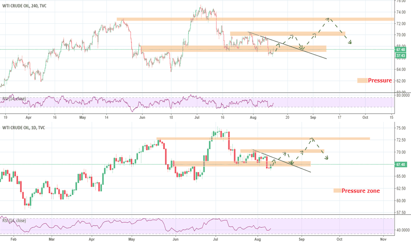411x242 pixels.
Task: Click 72.50 on the 1D chart price axis
Action: (401, 140)
